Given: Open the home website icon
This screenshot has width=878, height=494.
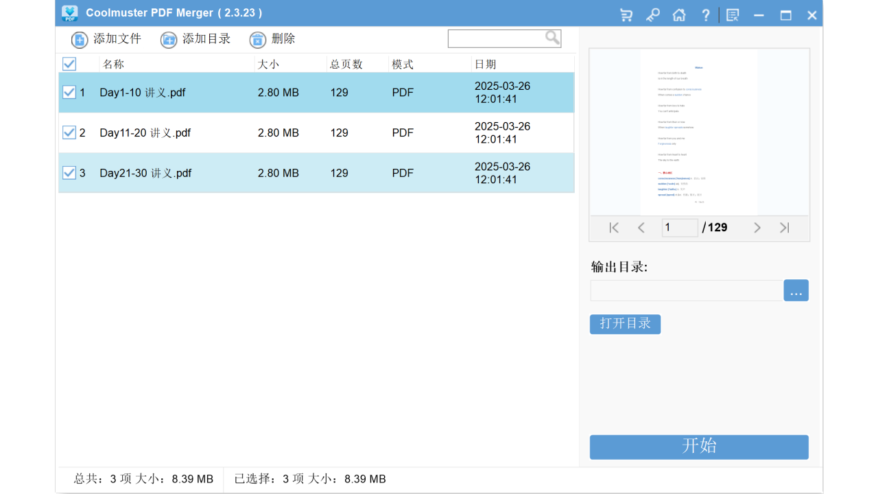Looking at the screenshot, I should pos(679,14).
